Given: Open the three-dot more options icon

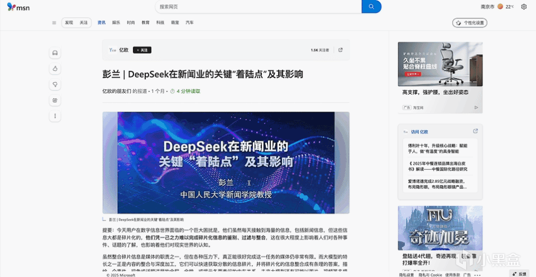Looking at the screenshot, I should 55,116.
